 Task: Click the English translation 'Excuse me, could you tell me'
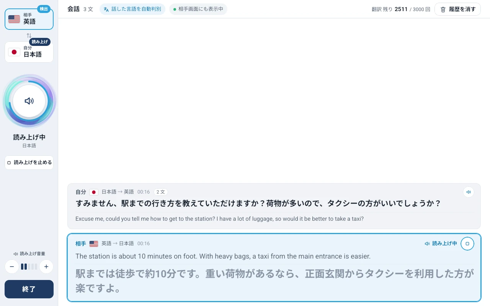[219, 219]
